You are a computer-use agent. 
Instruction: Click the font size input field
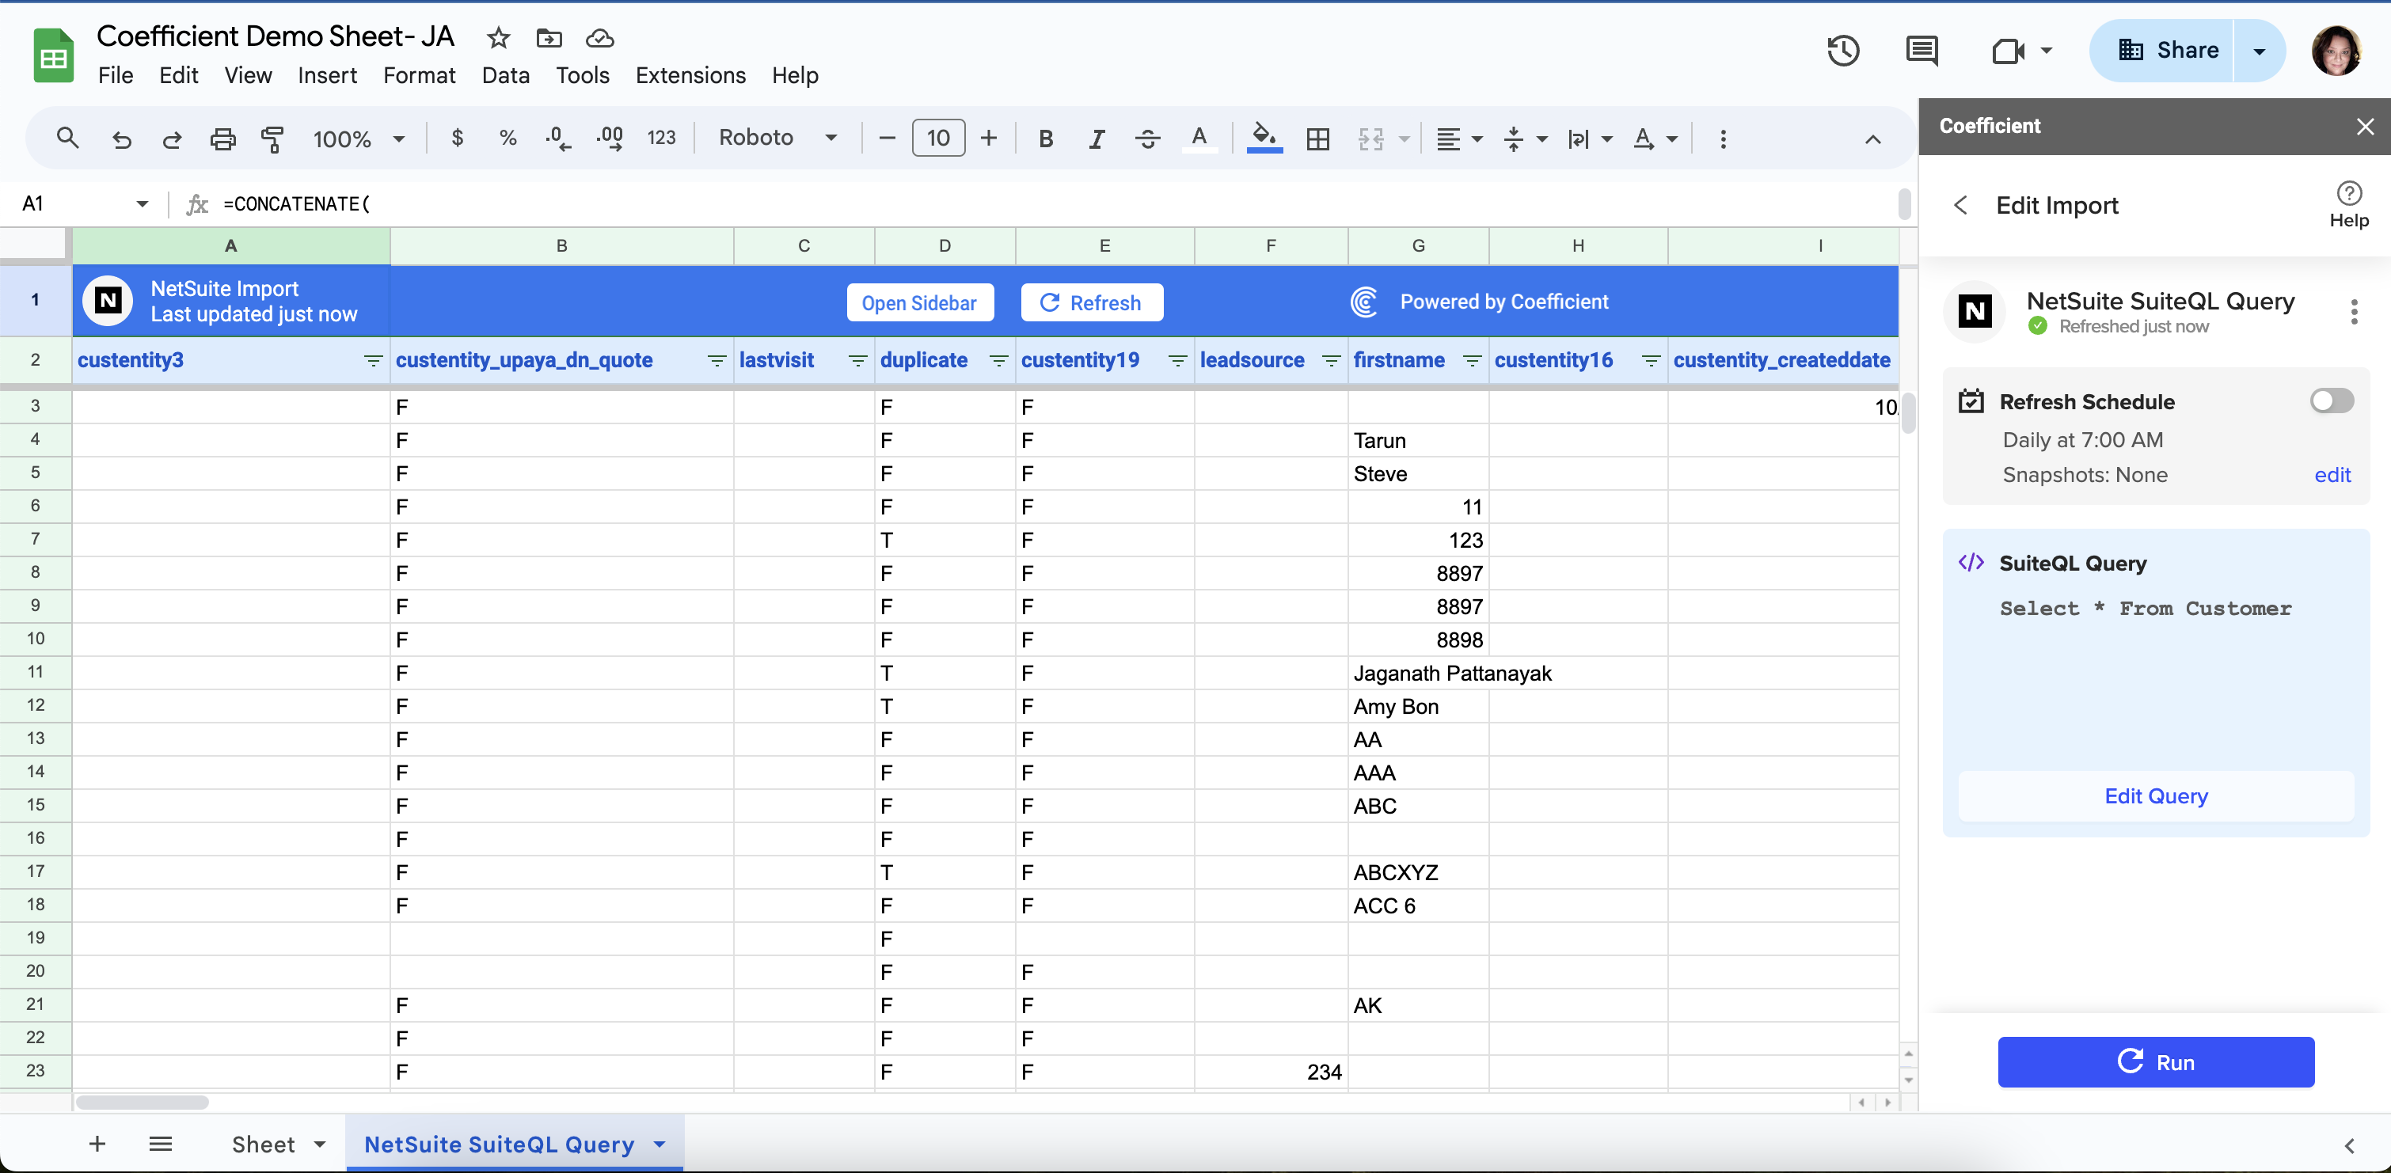pyautogui.click(x=938, y=139)
